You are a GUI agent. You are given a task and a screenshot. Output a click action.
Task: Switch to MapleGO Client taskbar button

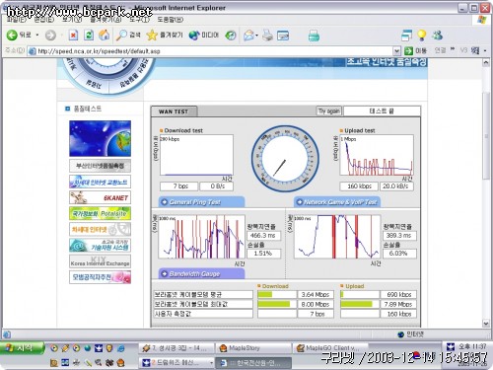point(330,347)
